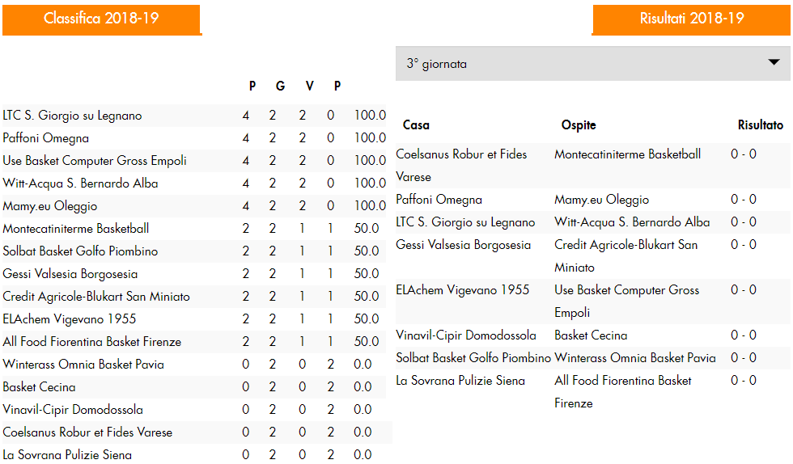Select the 3° giornata matchday selector

pos(592,64)
